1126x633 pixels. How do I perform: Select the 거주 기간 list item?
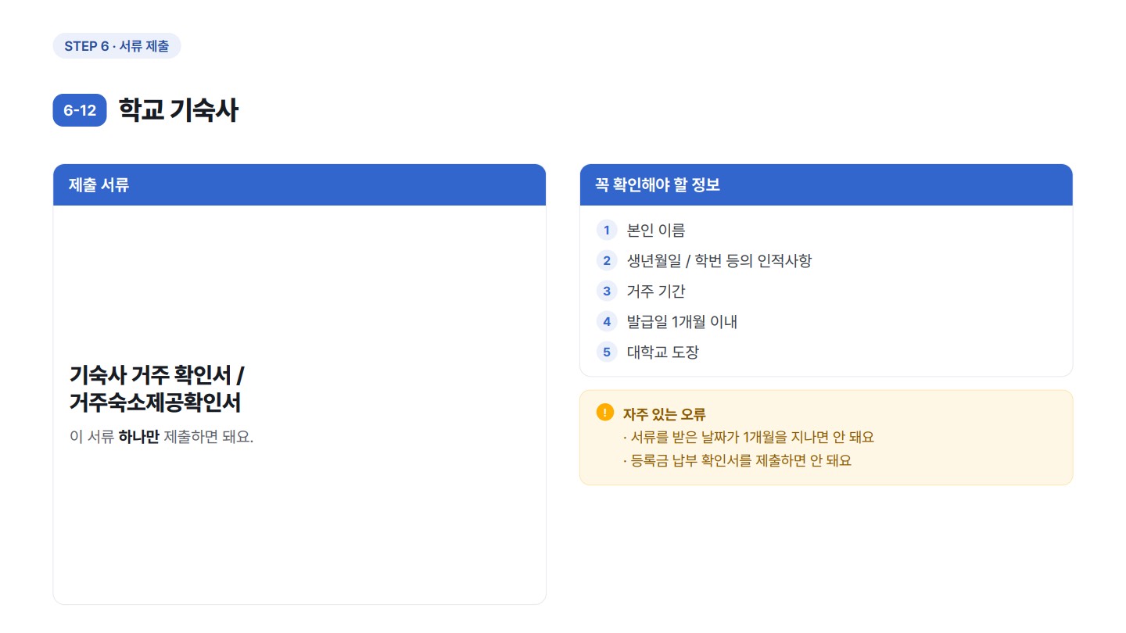[x=656, y=291]
